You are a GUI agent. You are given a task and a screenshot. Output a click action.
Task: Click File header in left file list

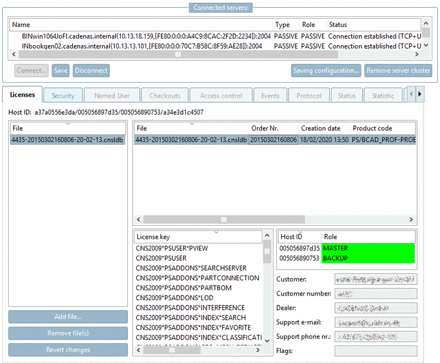coord(67,128)
